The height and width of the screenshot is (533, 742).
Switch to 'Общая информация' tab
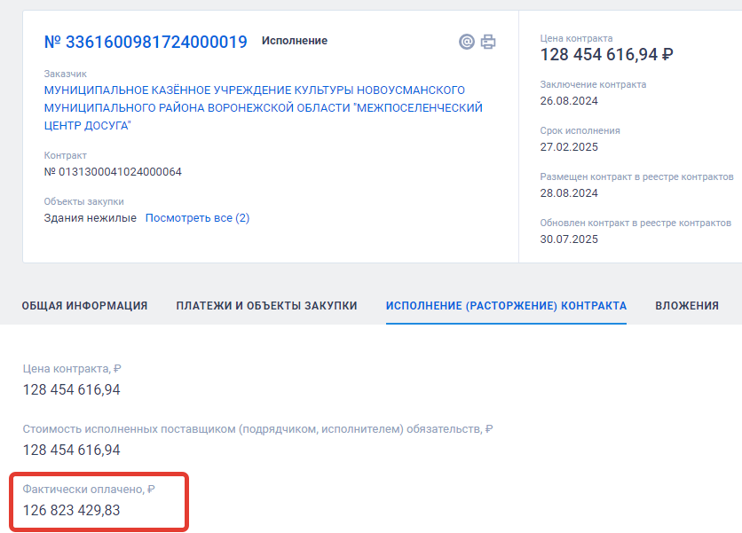point(84,305)
